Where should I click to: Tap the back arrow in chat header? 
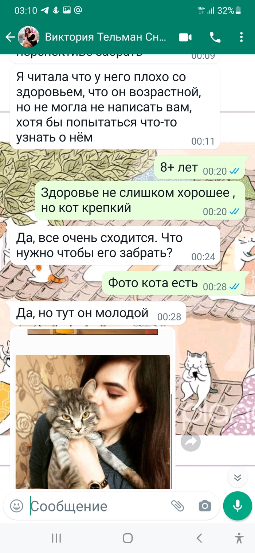pyautogui.click(x=10, y=37)
